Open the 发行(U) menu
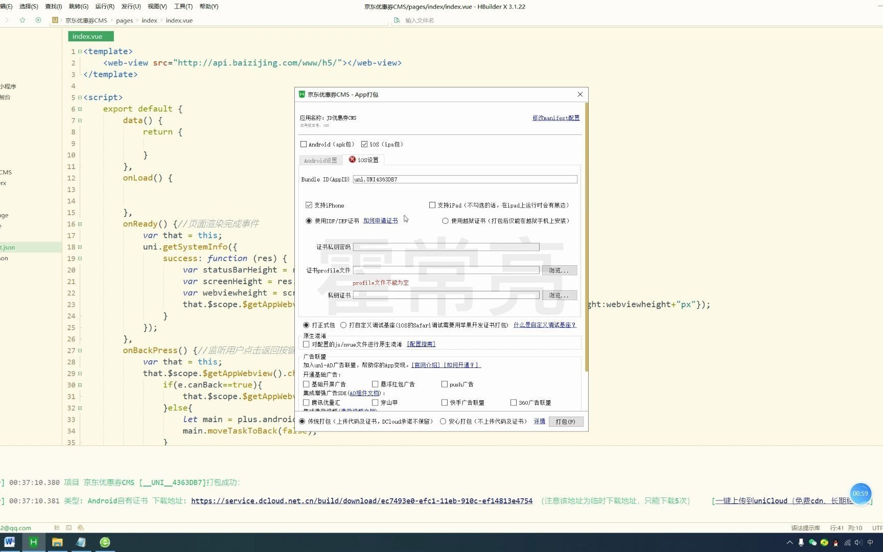 (131, 7)
